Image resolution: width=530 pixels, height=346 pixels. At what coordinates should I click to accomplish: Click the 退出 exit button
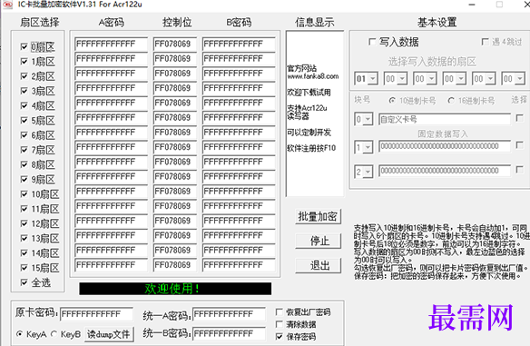click(x=318, y=265)
